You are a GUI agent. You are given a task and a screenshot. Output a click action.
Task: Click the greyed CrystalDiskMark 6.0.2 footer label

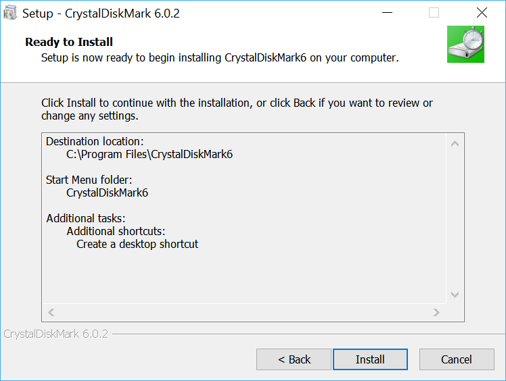click(x=56, y=334)
